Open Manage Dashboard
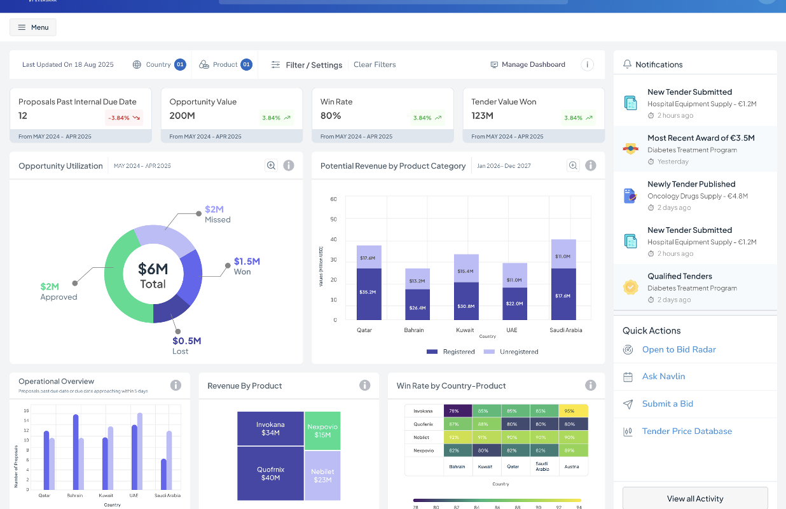The height and width of the screenshot is (509, 786). pos(528,64)
